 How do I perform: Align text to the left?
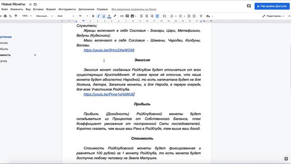coord(141,16)
